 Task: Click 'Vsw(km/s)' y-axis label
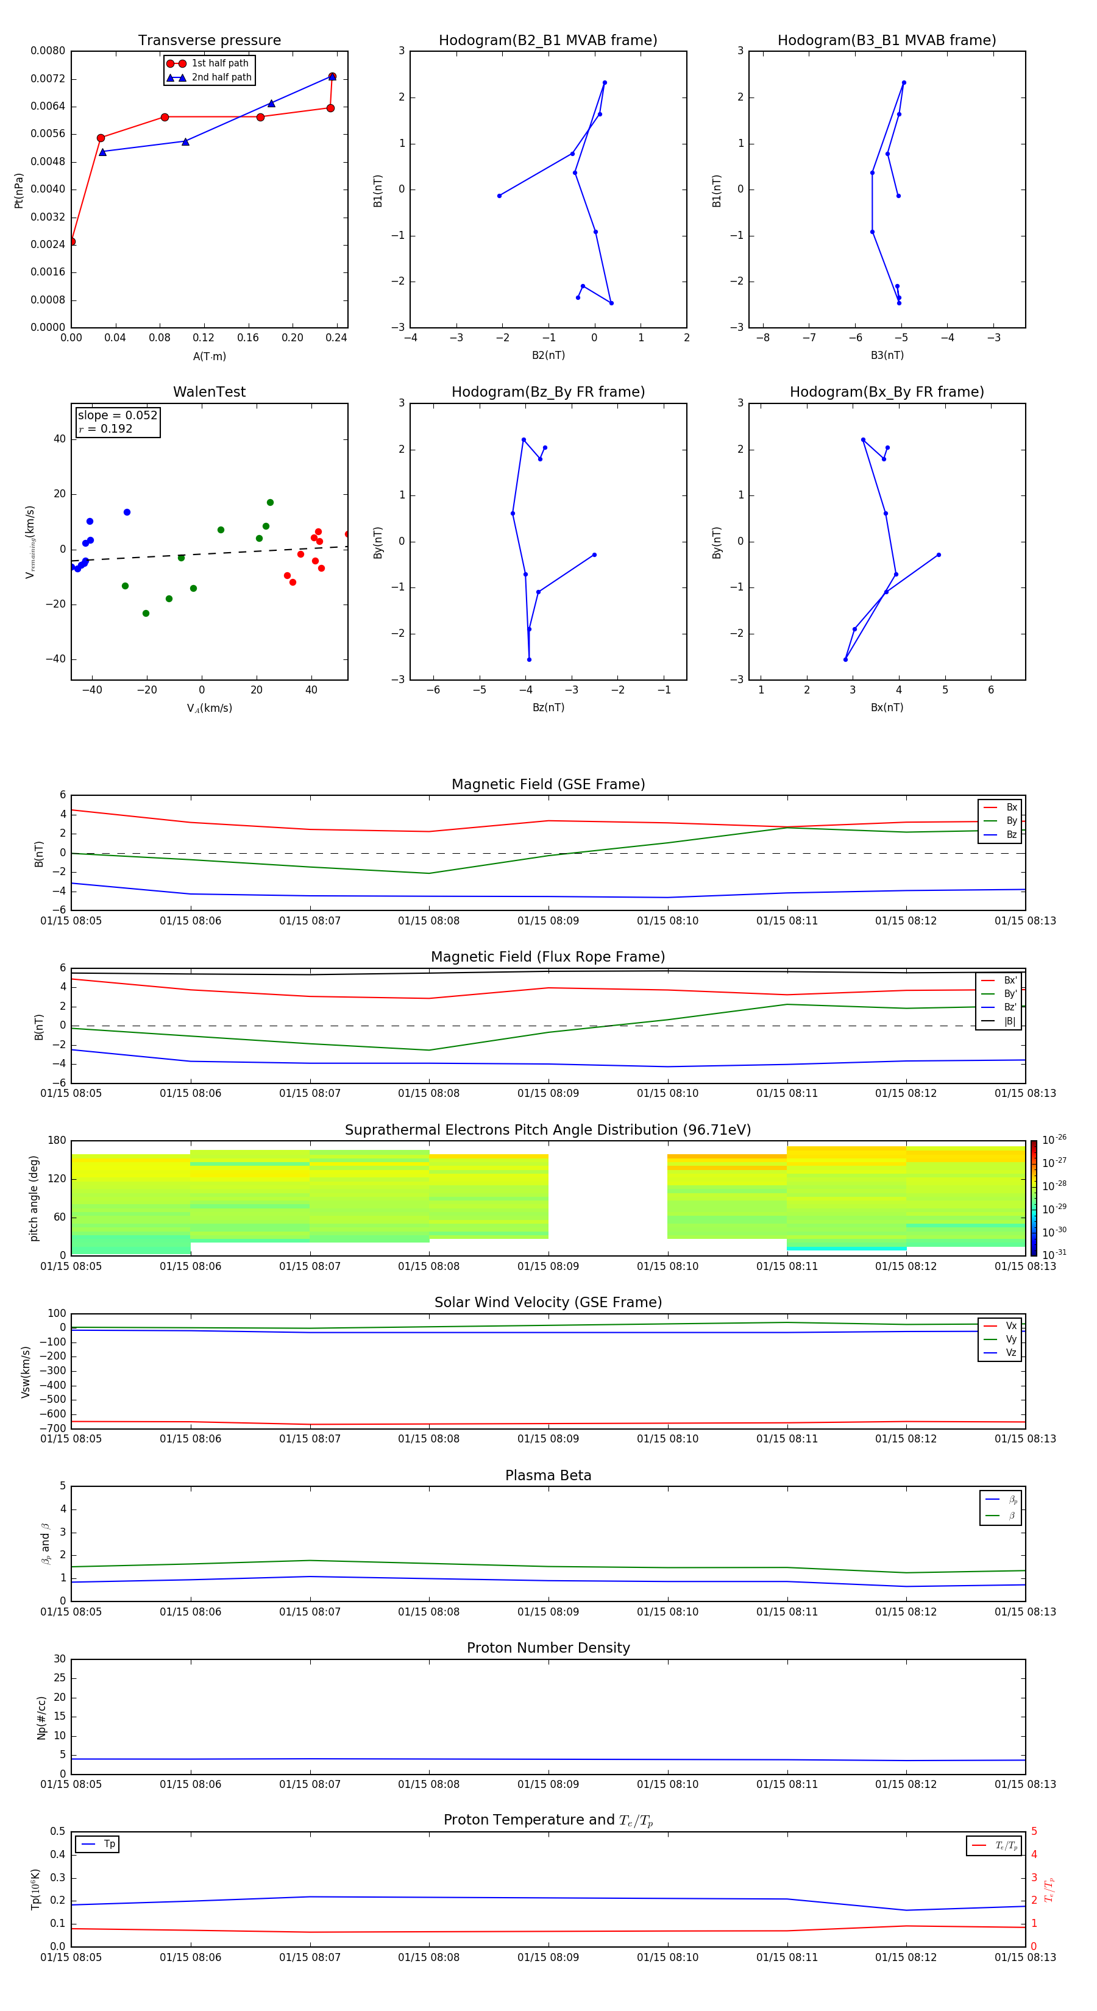coord(26,1371)
